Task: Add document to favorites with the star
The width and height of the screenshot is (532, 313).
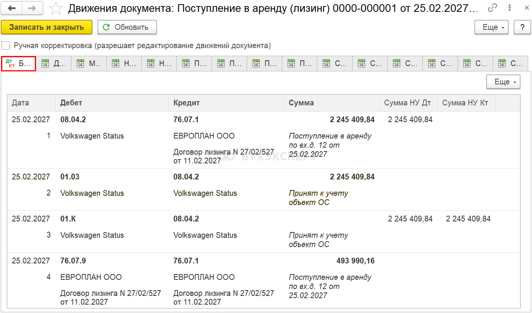Action: coord(56,8)
